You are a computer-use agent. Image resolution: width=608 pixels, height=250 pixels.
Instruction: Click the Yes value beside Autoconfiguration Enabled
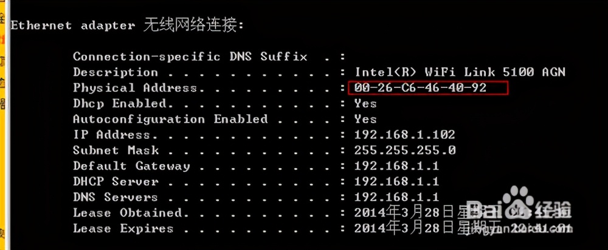tap(365, 120)
